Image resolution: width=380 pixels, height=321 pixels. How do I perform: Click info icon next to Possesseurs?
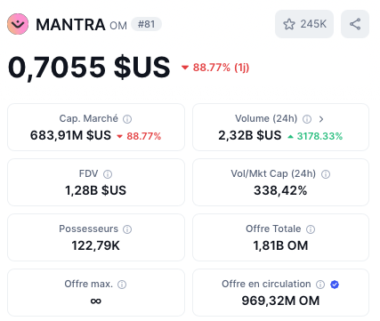click(x=127, y=229)
